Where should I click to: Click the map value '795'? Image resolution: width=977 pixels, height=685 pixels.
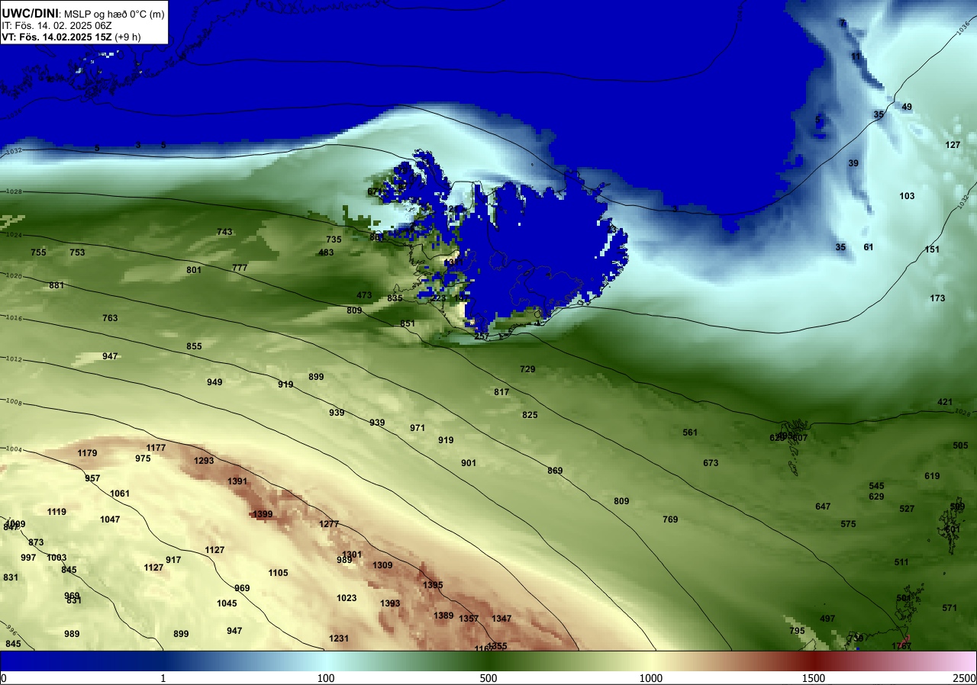click(797, 631)
